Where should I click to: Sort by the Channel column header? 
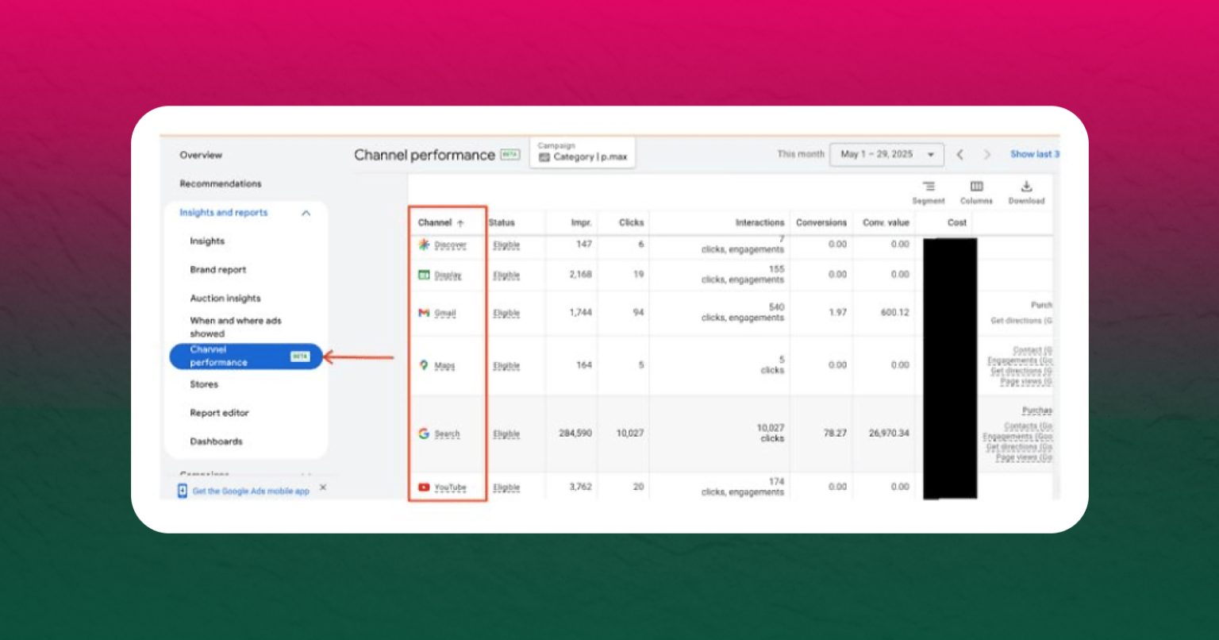pos(441,223)
